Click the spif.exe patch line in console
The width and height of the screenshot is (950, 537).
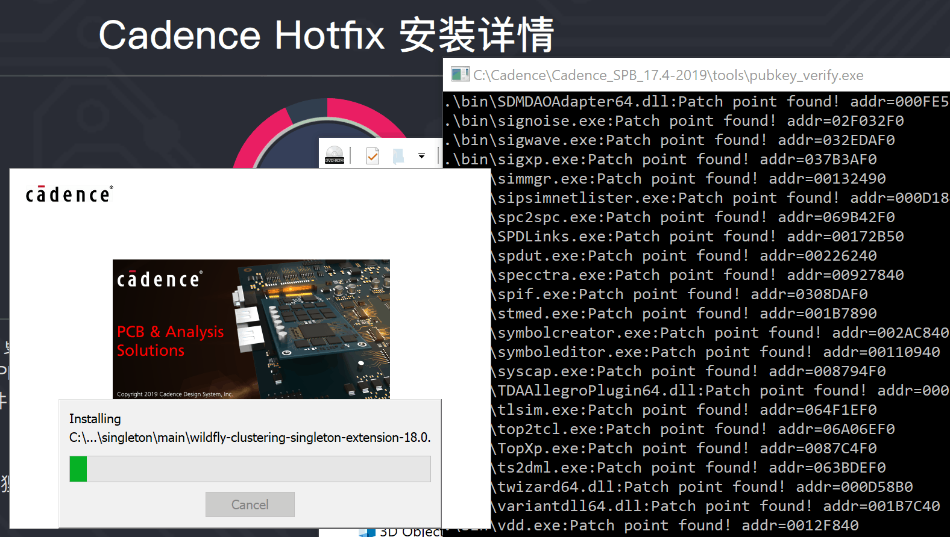[679, 294]
